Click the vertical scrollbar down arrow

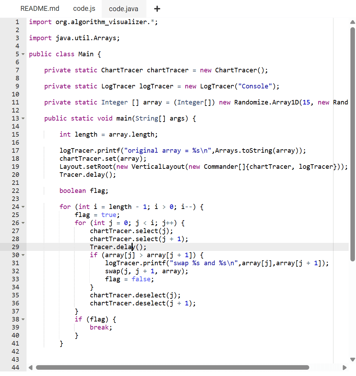[x=352, y=360]
